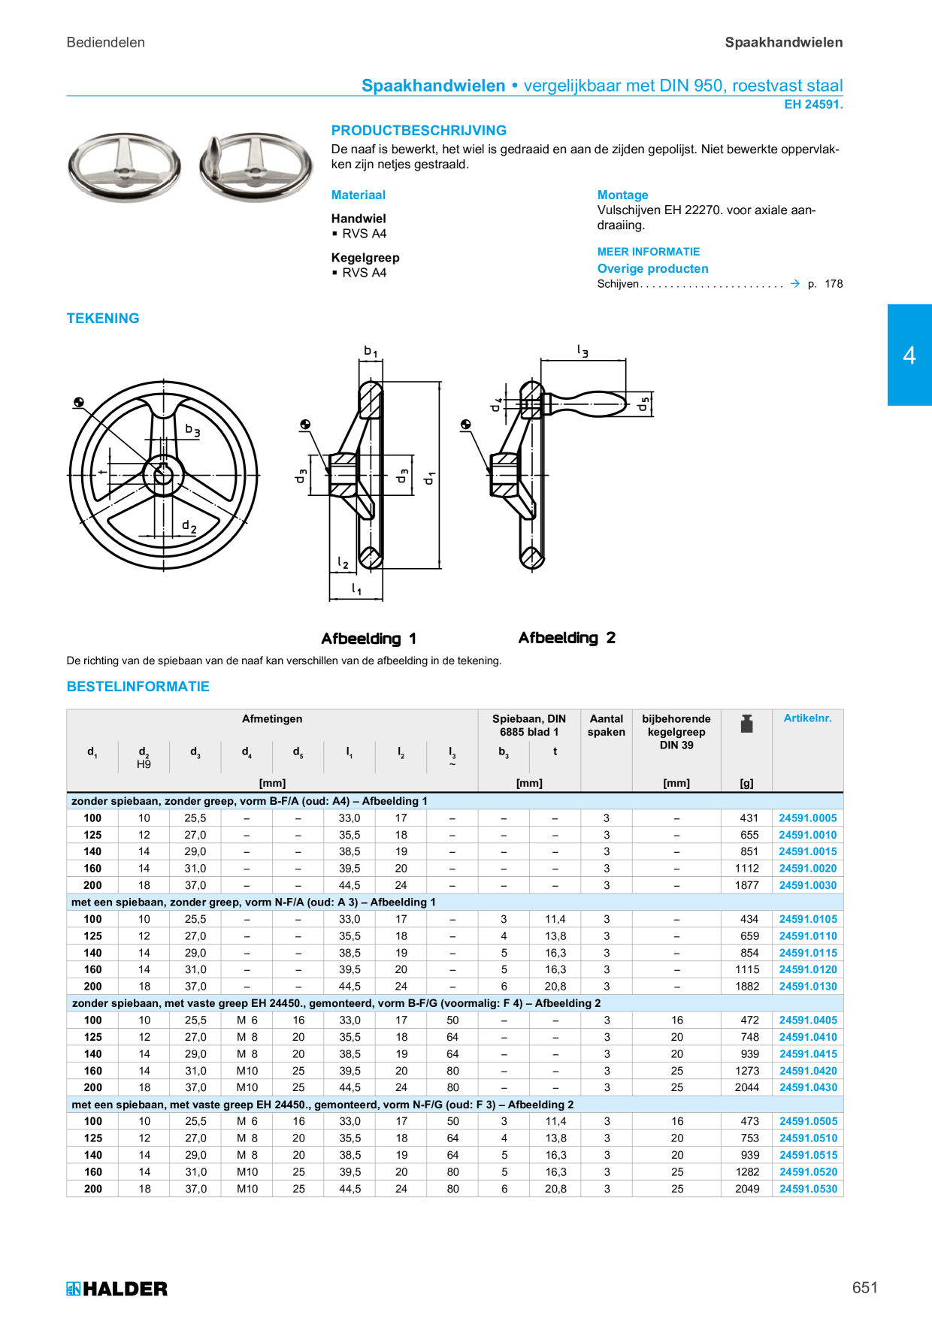Click the 'MEER INFORMATIE' heading

coord(649,252)
